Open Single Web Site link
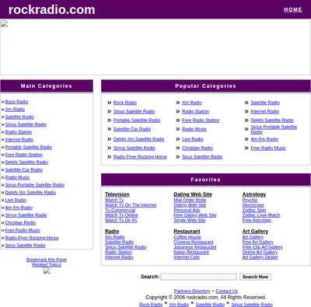Image resolution: width=311 pixels, height=307 pixels. click(190, 221)
